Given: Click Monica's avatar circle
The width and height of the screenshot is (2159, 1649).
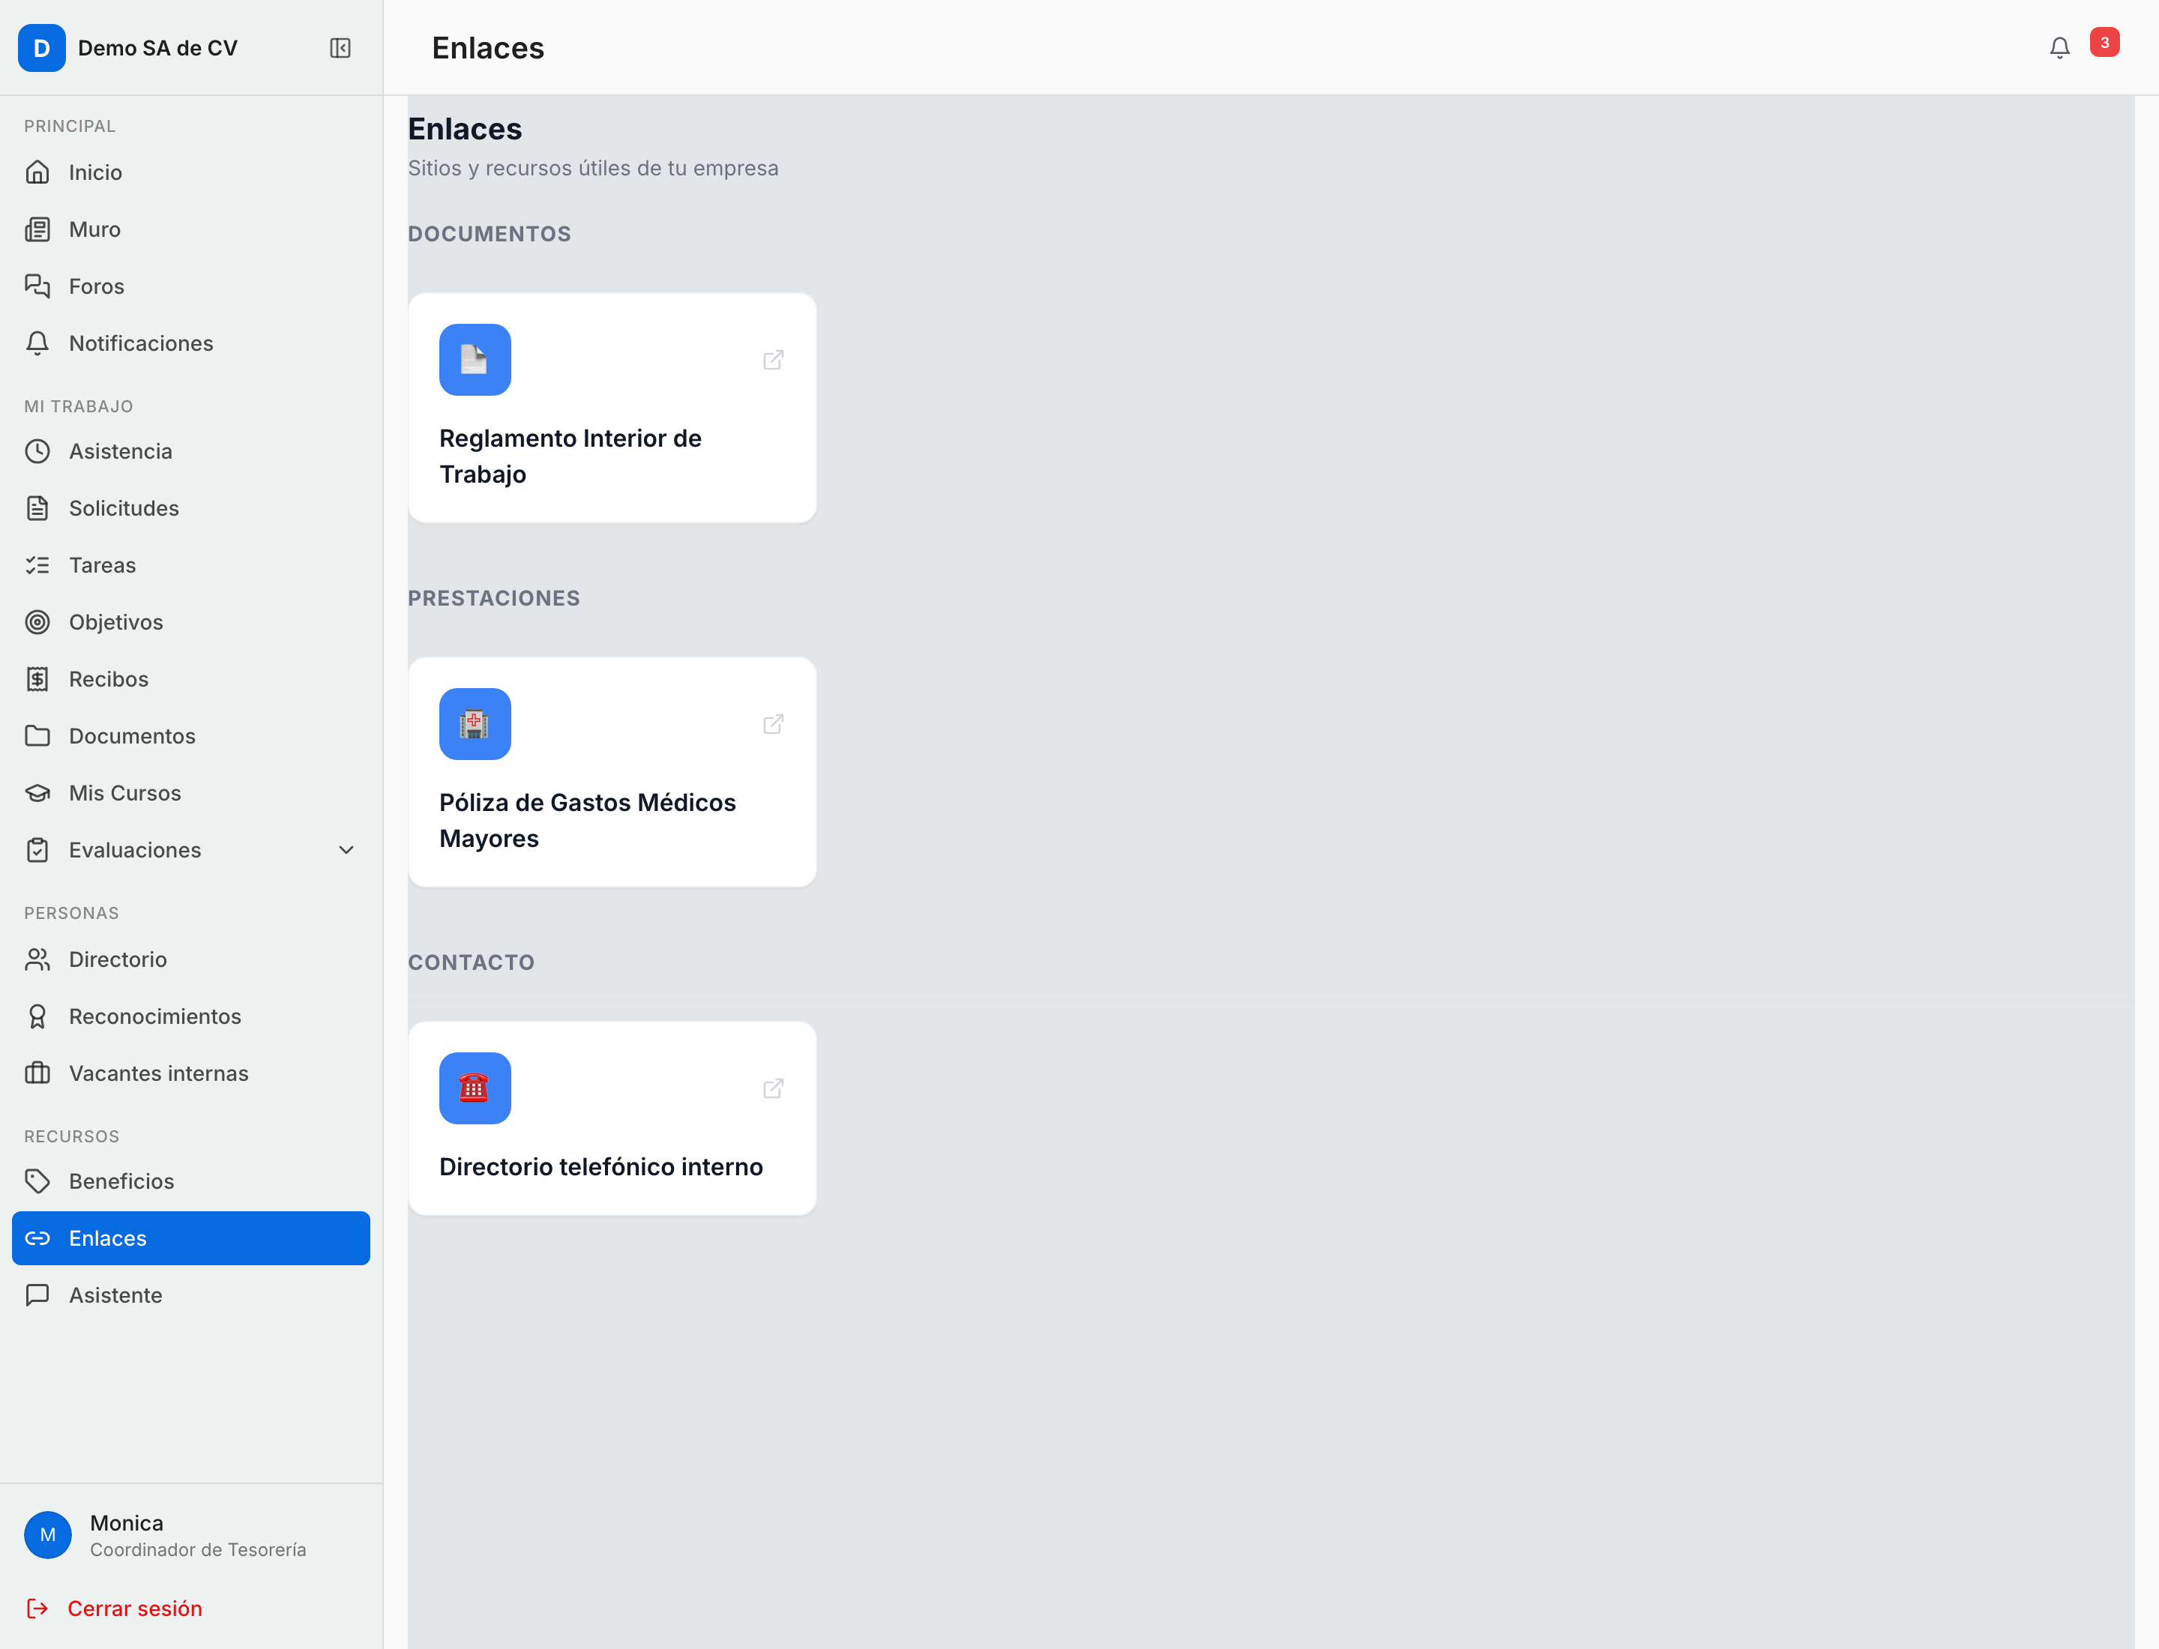Looking at the screenshot, I should click(x=48, y=1535).
